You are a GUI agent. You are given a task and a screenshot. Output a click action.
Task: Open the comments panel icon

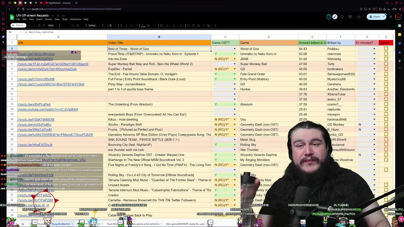point(350,17)
